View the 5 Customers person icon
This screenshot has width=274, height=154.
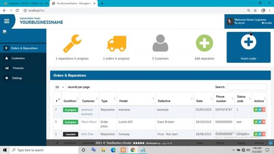click(160, 43)
